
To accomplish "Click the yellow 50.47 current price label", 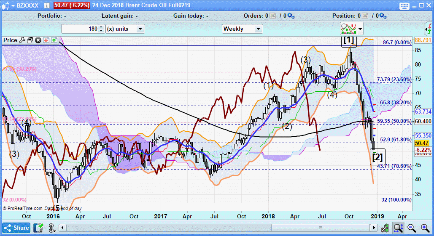I will click(422, 143).
